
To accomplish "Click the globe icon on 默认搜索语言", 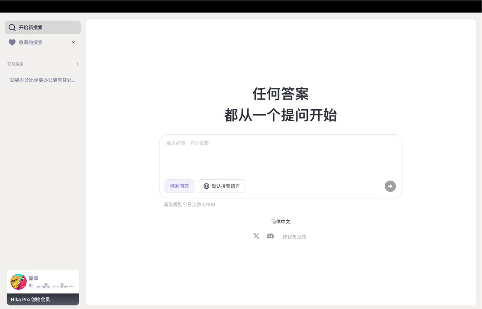I will 206,186.
